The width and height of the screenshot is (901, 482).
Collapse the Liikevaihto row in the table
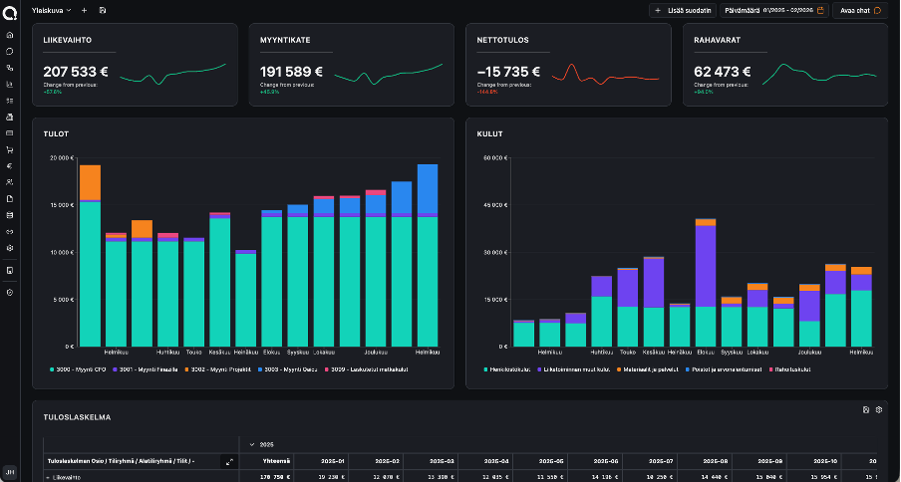(49, 478)
